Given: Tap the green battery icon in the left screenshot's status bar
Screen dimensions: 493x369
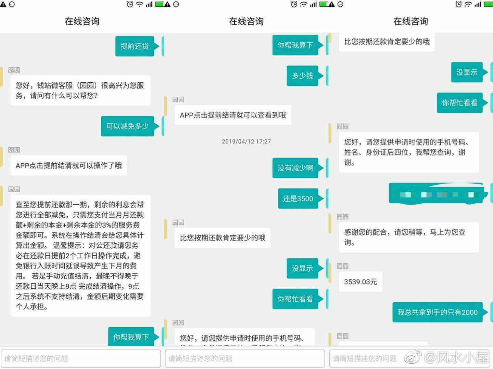Looking at the screenshot, I should tap(160, 4).
